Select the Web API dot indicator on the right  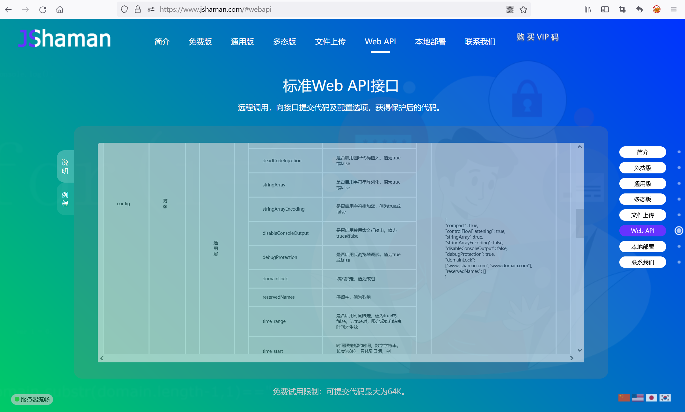679,231
